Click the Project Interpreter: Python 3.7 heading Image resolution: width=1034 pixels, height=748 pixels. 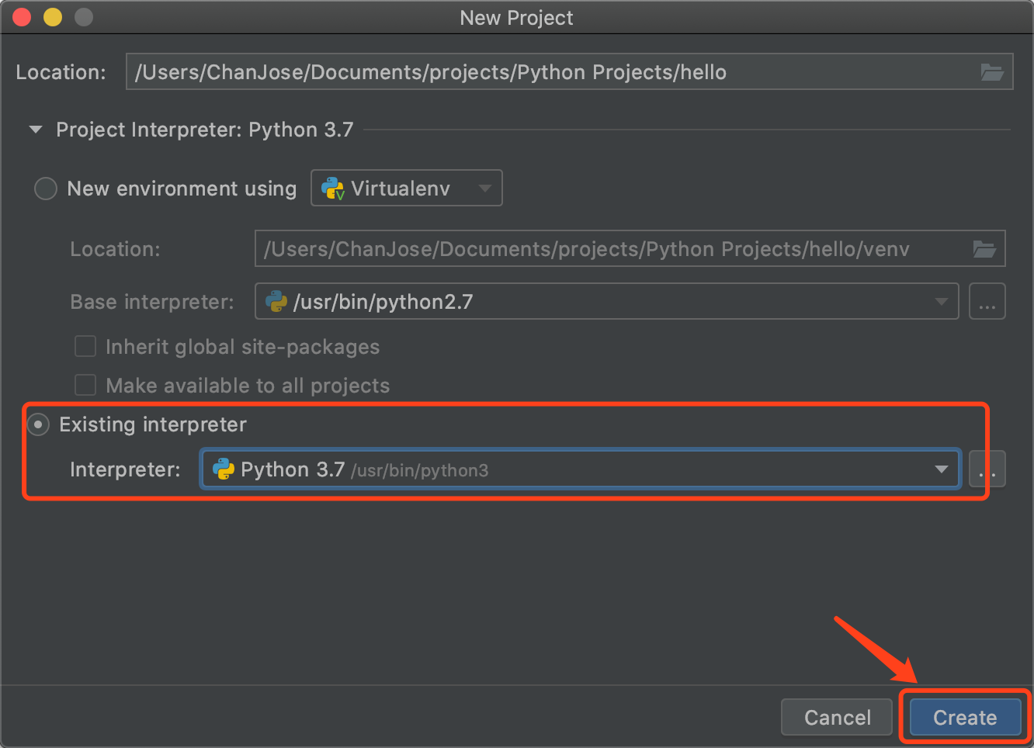pos(205,130)
